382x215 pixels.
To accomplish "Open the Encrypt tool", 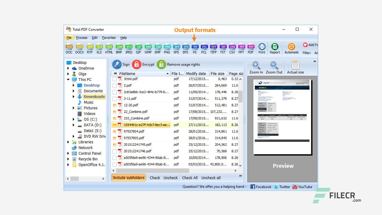I will (x=143, y=64).
